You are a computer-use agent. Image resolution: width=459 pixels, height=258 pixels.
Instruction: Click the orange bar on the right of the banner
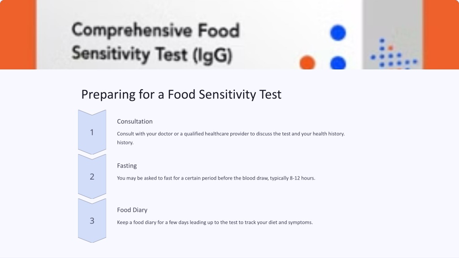pyautogui.click(x=441, y=34)
